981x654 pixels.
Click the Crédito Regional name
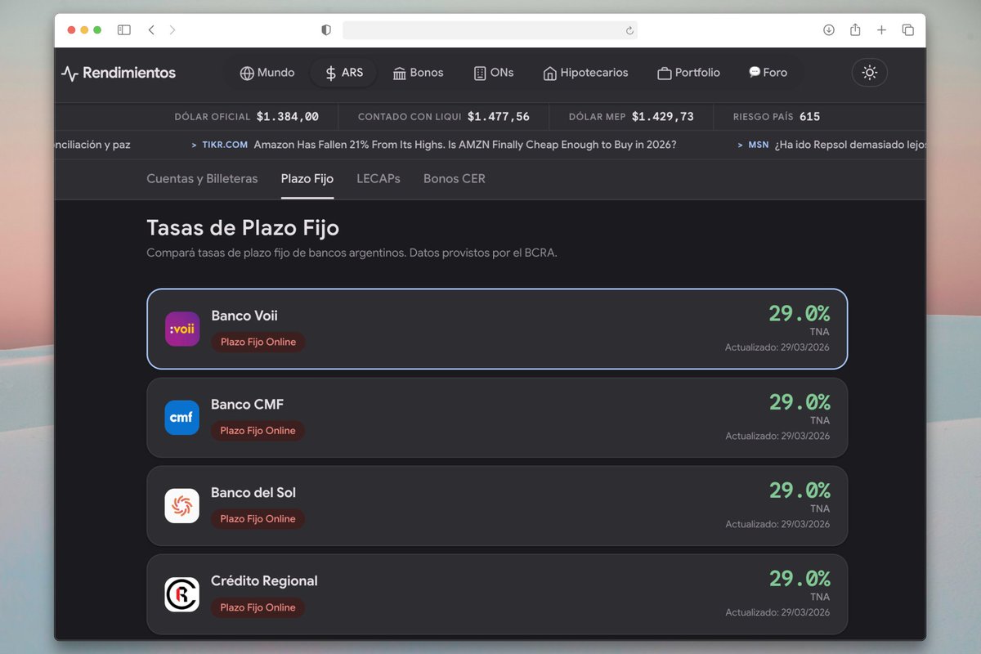[264, 580]
